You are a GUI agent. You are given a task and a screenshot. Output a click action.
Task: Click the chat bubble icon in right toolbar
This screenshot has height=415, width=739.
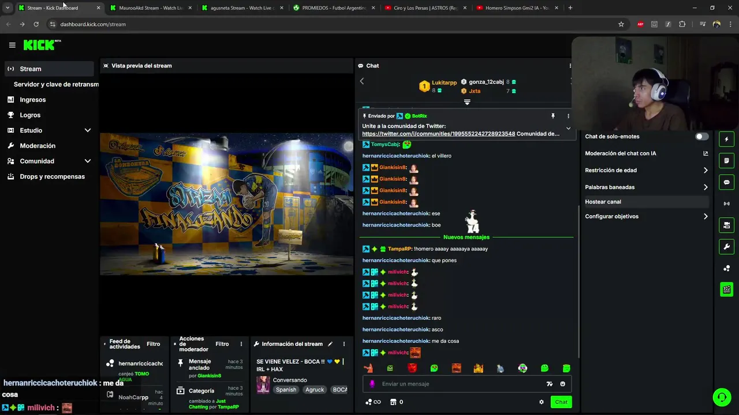[x=726, y=182]
